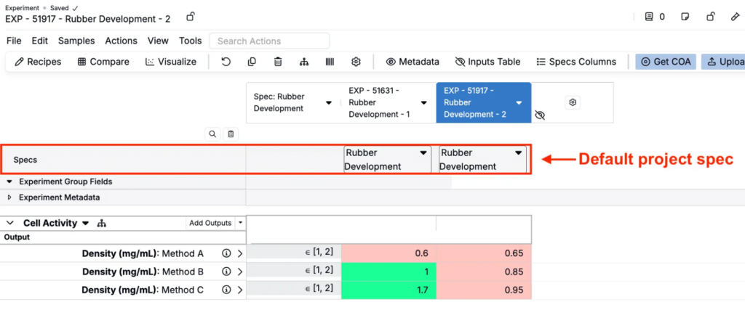The height and width of the screenshot is (318, 745).
Task: Click the trash icon in main toolbar
Action: click(278, 62)
